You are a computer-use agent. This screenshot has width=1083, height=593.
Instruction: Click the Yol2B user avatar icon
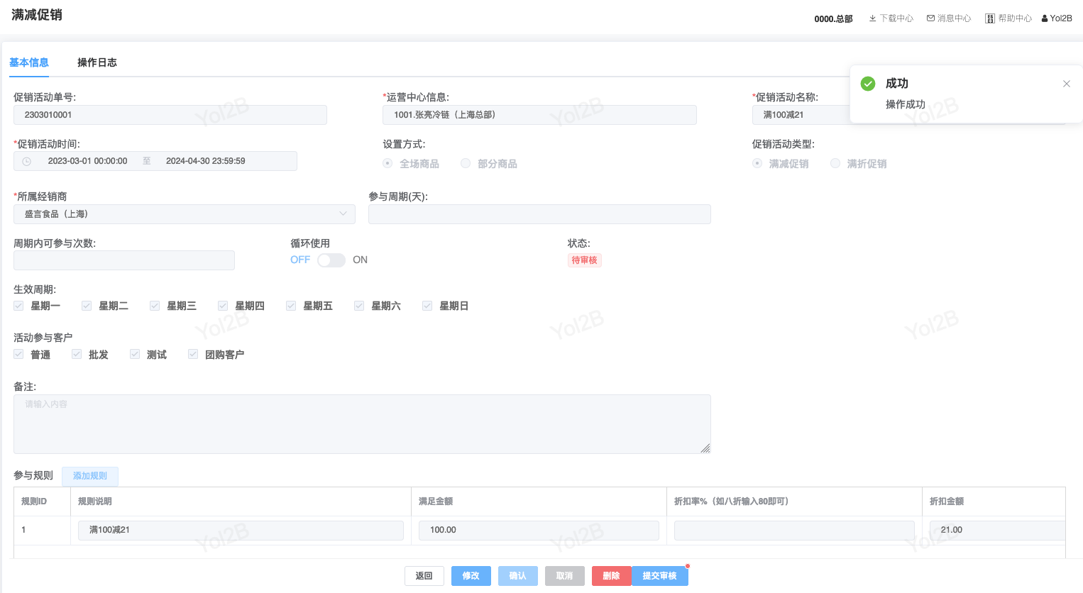click(1045, 18)
